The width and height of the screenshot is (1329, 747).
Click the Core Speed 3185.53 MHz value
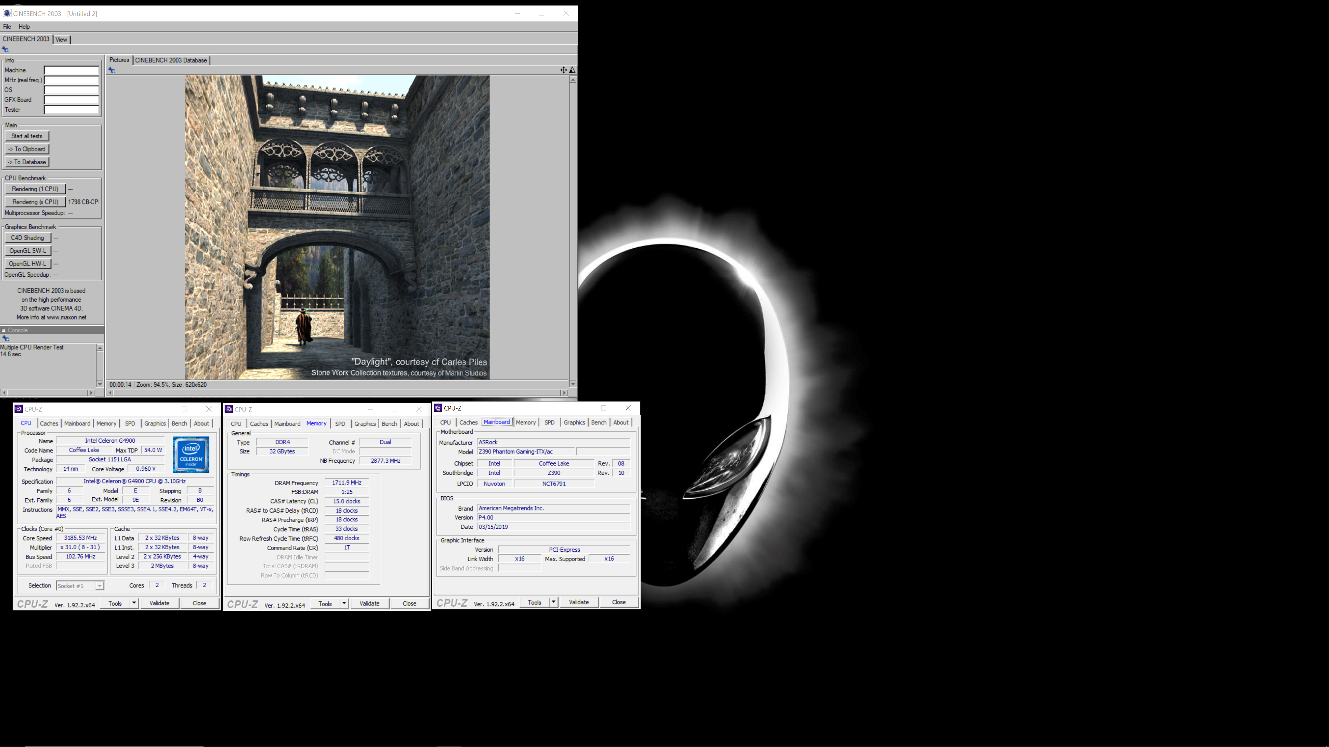80,538
